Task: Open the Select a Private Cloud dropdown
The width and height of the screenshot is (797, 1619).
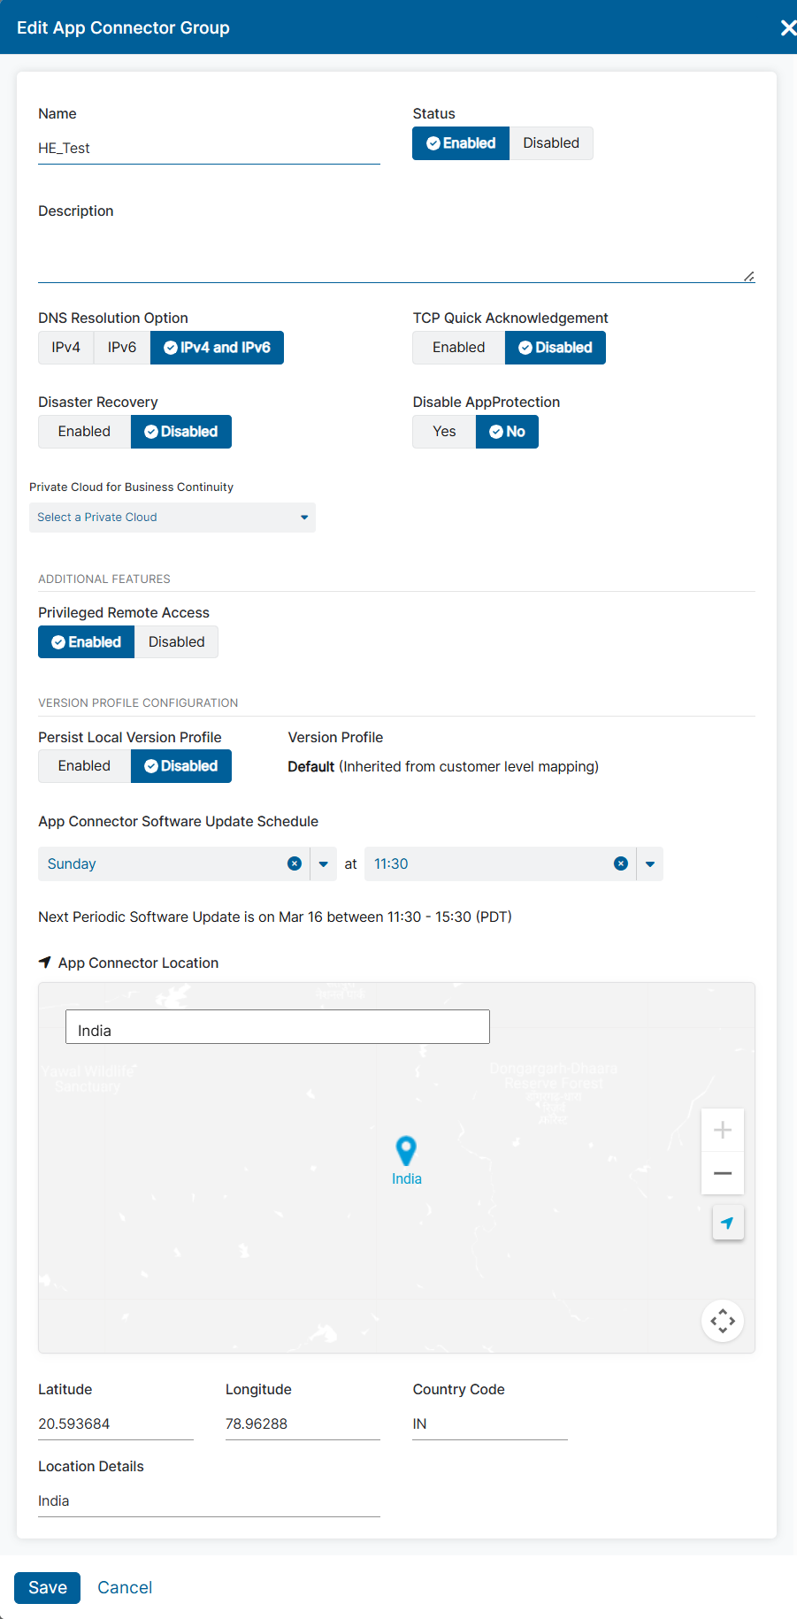Action: (x=172, y=518)
